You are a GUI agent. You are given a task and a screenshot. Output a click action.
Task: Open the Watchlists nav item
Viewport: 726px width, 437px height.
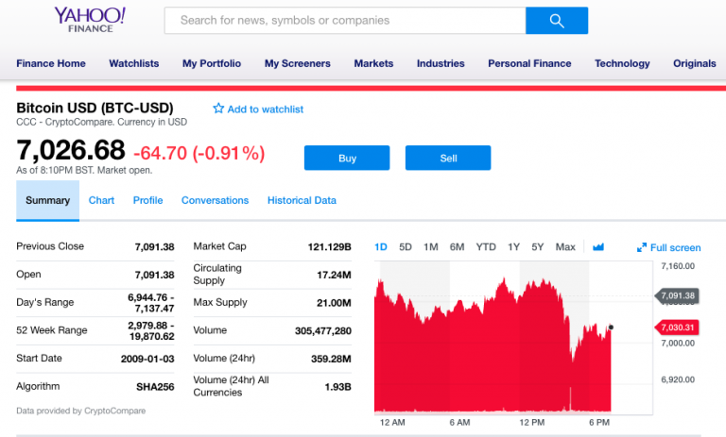[x=134, y=63]
